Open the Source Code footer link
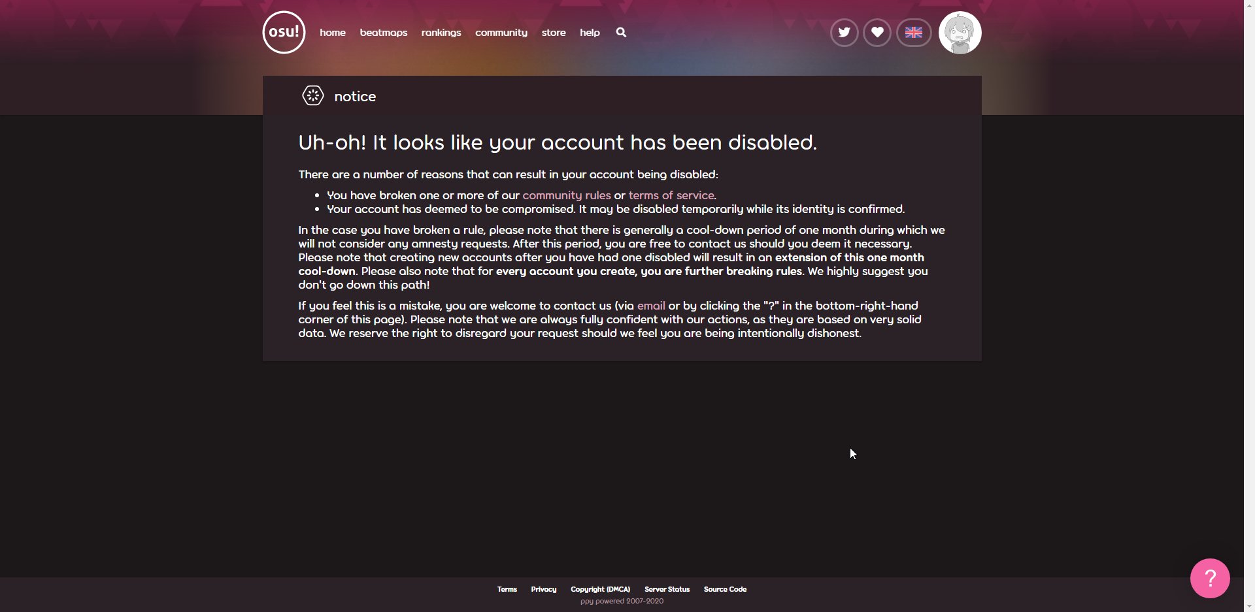 point(725,589)
